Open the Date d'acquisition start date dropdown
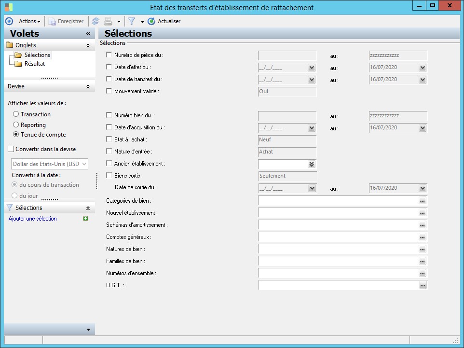The image size is (464, 348). 311,128
